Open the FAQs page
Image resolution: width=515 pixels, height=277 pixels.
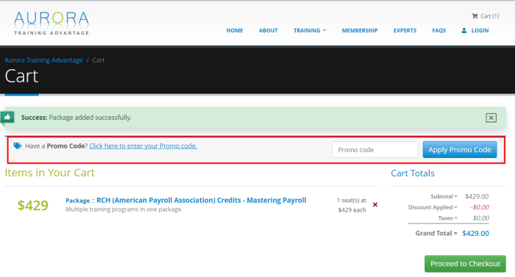pyautogui.click(x=438, y=31)
